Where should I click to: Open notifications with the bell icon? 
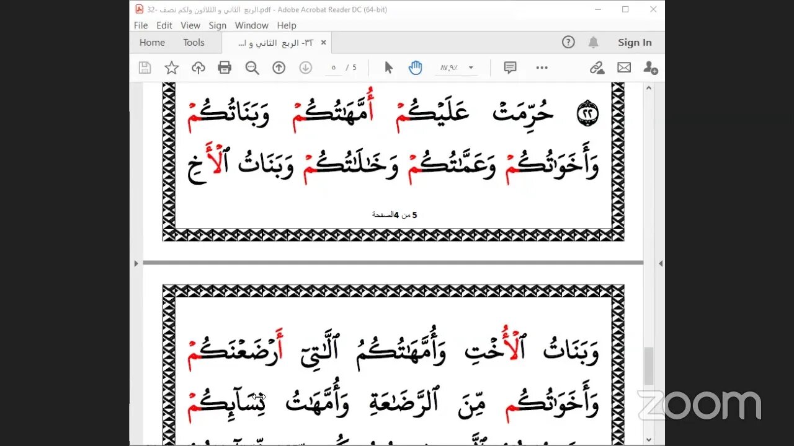(x=594, y=42)
